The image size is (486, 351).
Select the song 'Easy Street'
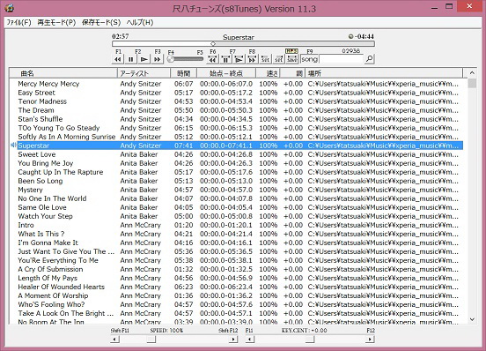pos(36,93)
